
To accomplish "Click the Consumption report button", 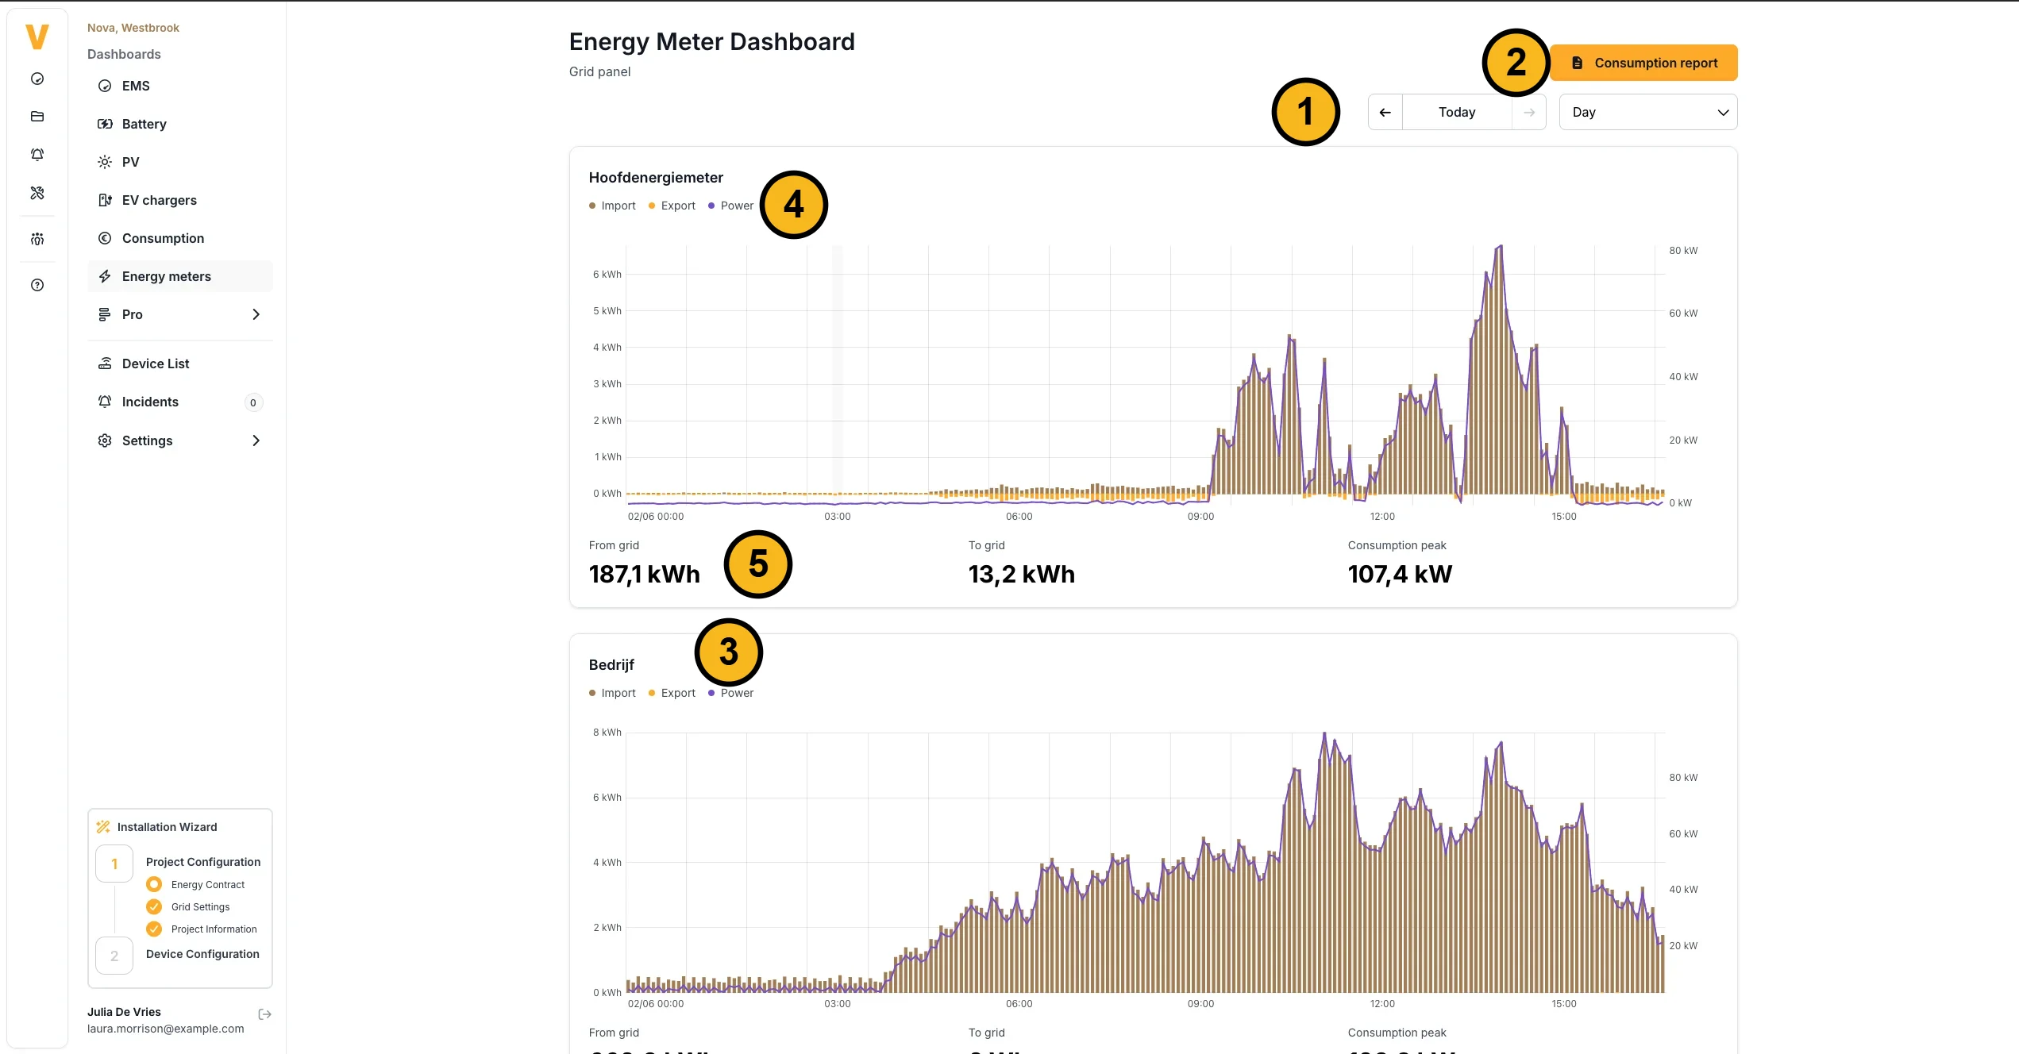I will [x=1643, y=63].
